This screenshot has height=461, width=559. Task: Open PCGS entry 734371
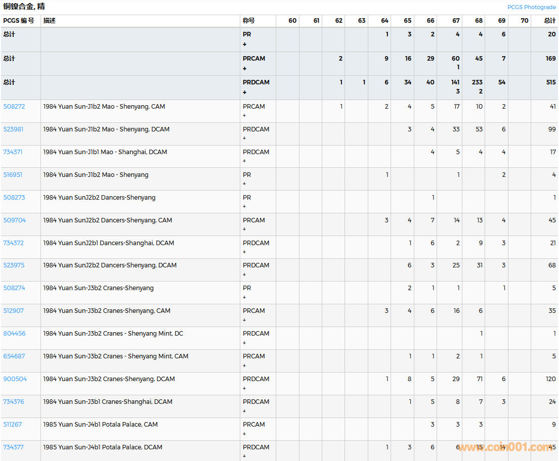tap(13, 152)
